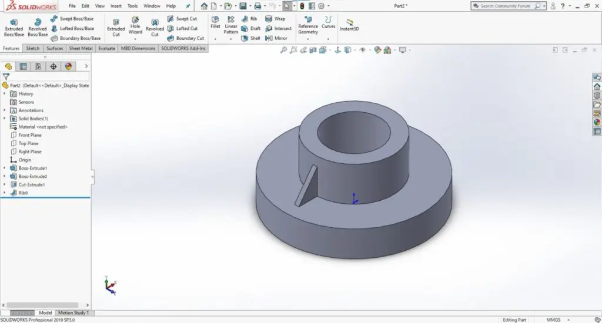The width and height of the screenshot is (602, 323).
Task: Activate the Mirror feature
Action: pyautogui.click(x=276, y=38)
